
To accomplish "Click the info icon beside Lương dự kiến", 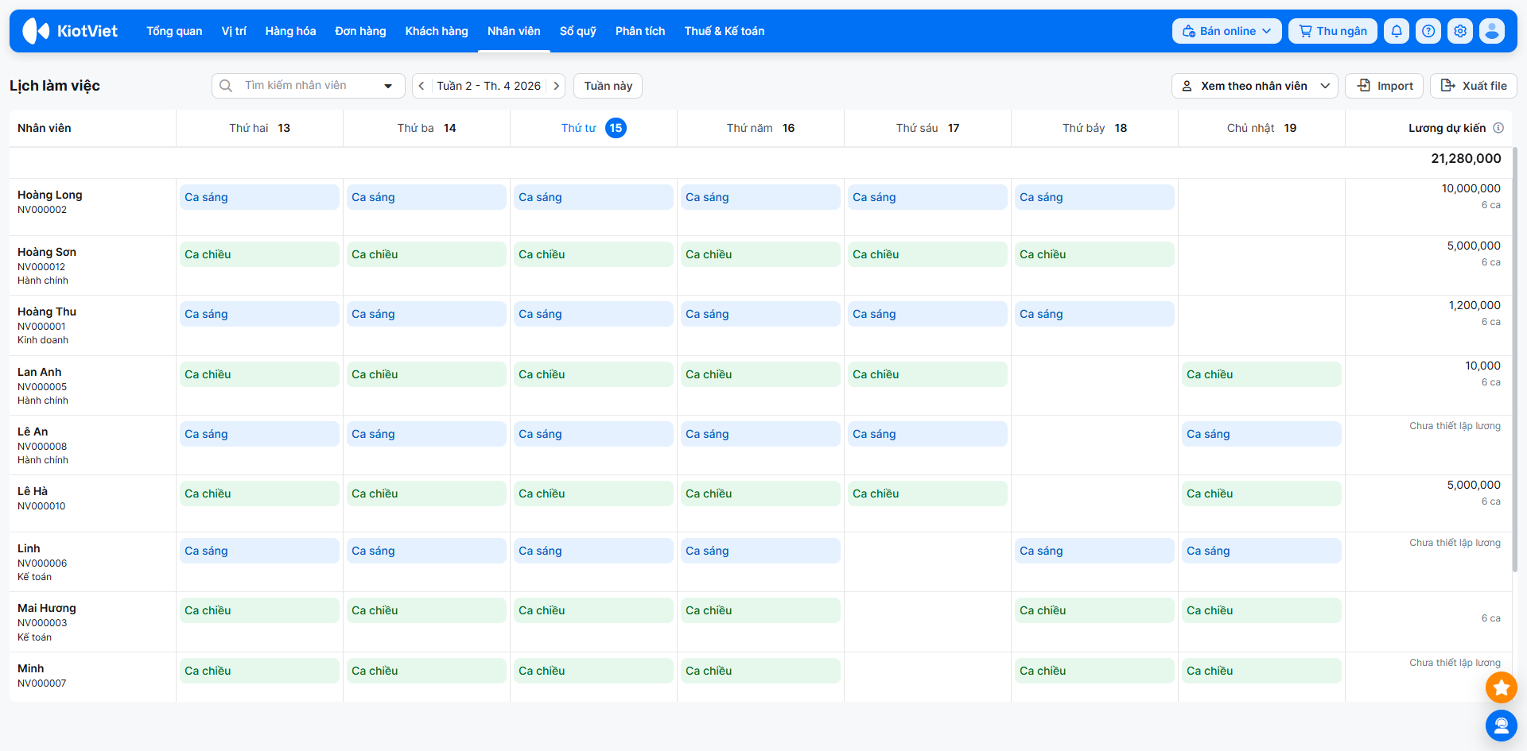I will click(1498, 128).
